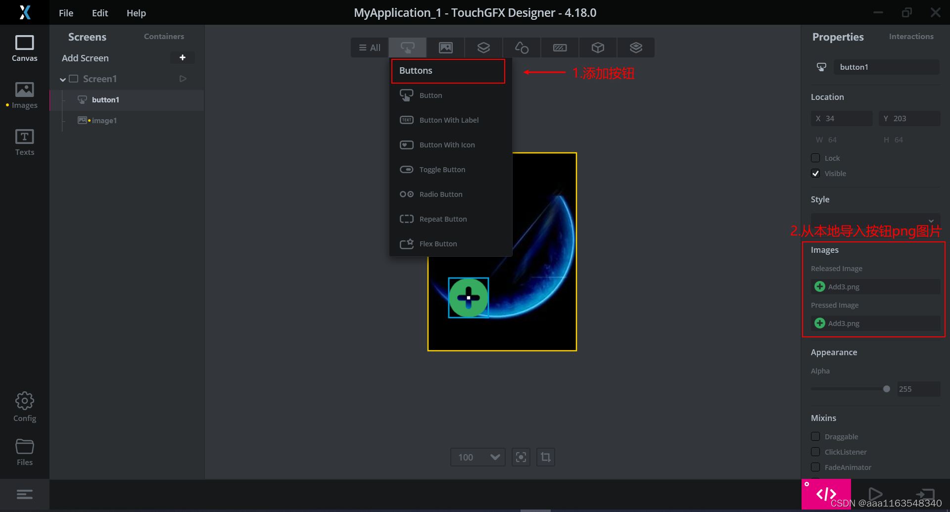Open the Config settings gear
Screen dimensions: 950x512
pyautogui.click(x=24, y=407)
